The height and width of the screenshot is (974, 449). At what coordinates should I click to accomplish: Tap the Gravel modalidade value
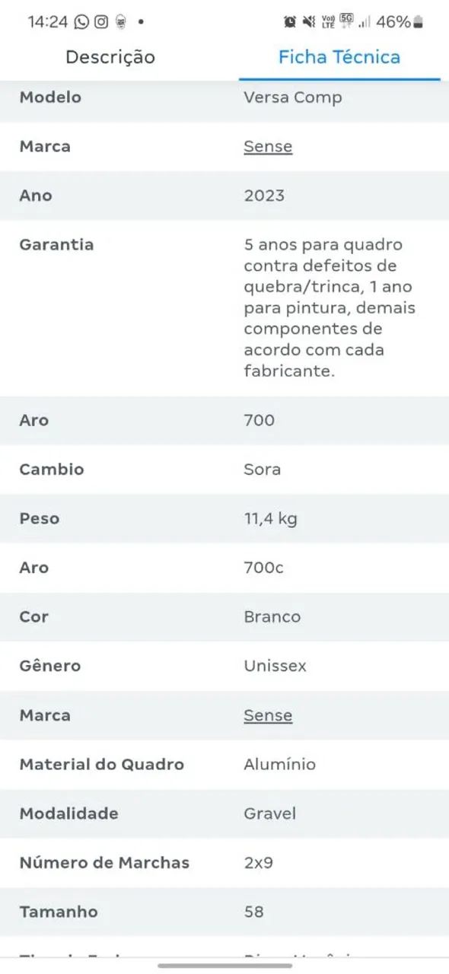point(269,813)
